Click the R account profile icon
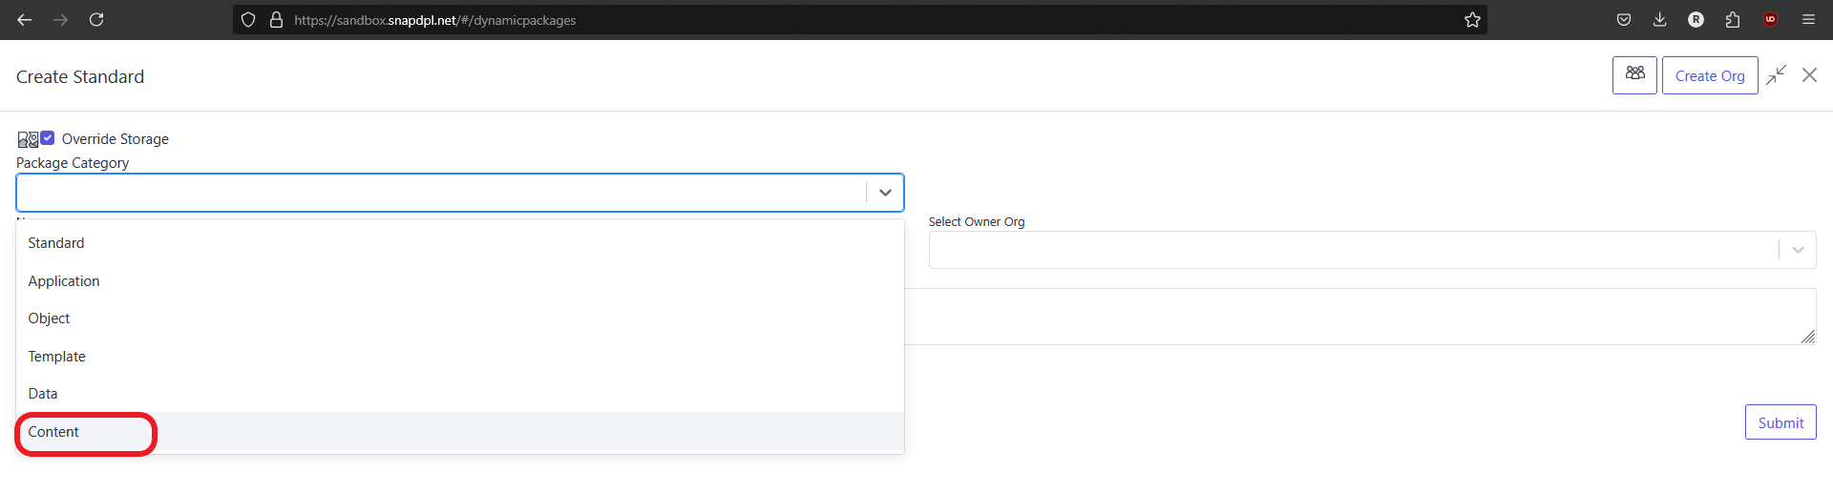1833x493 pixels. (1696, 20)
